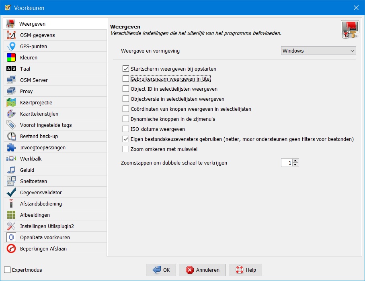Open Afstandsbediening via its remote icon

11,204
